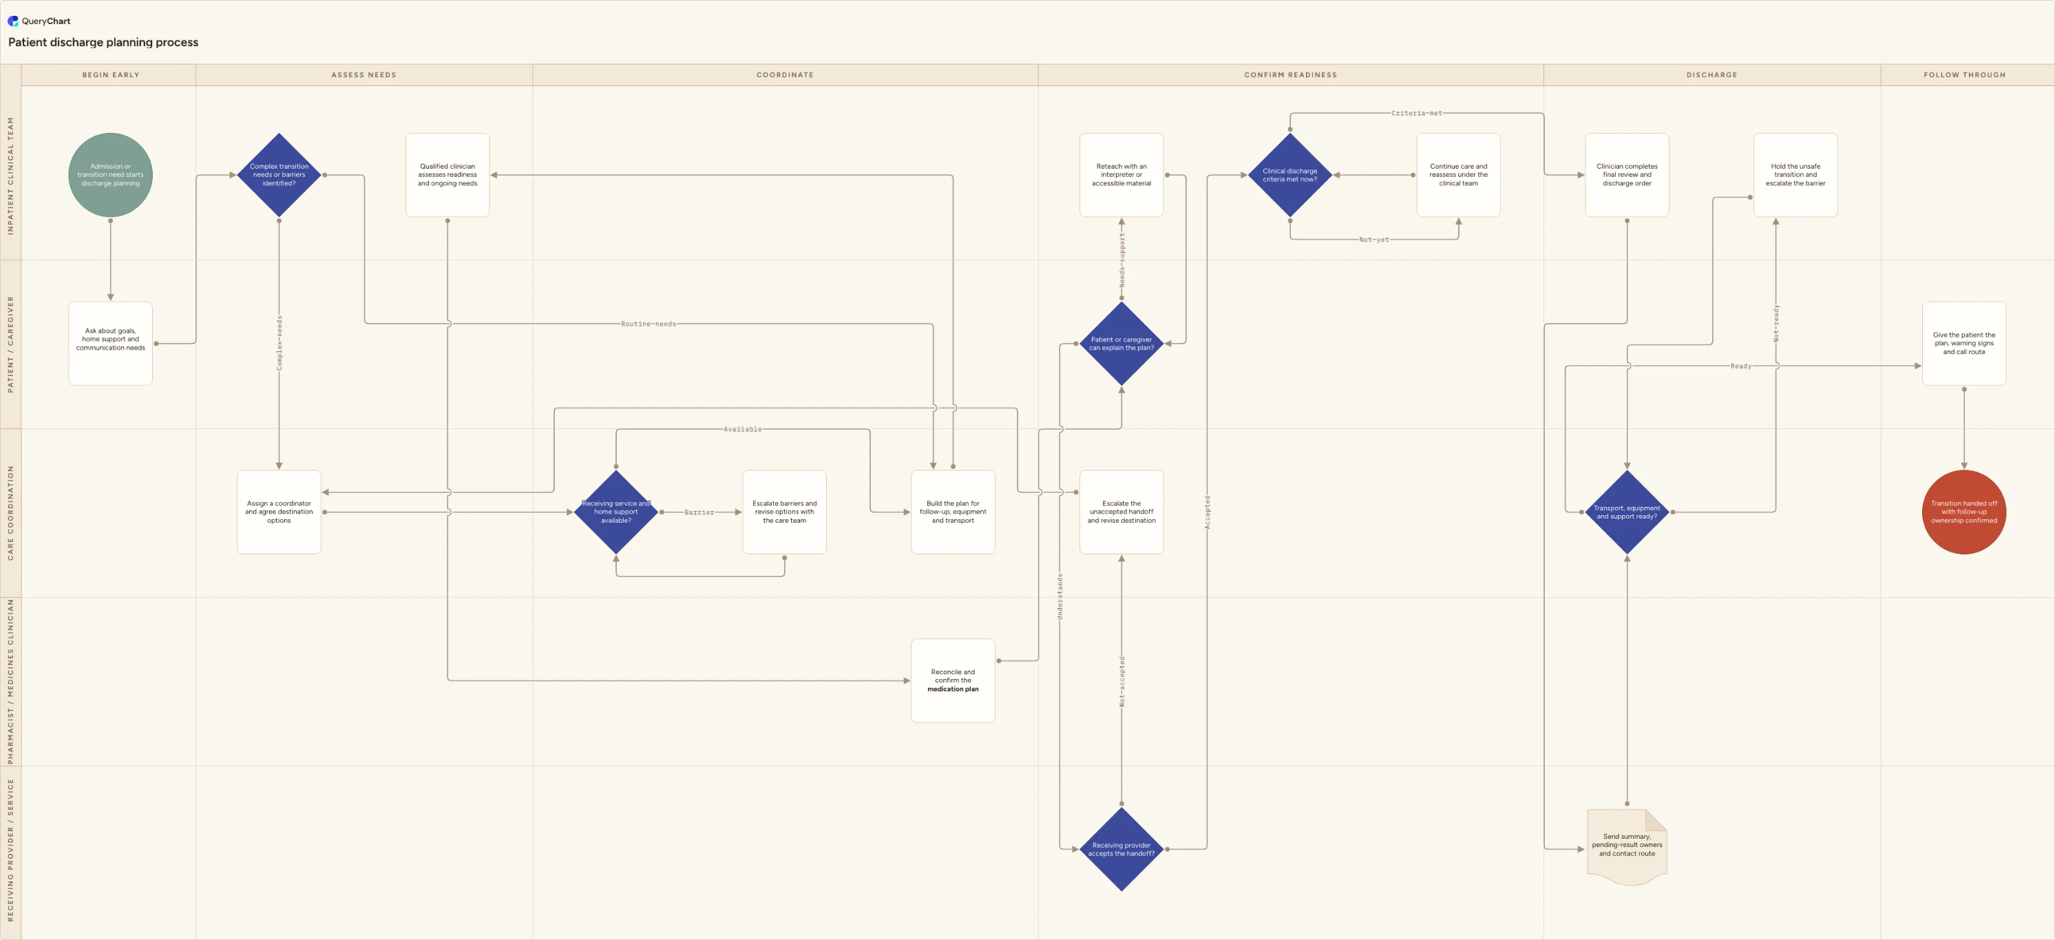This screenshot has height=940, width=2055.
Task: Click the DISCHARGE column header
Action: coord(1712,75)
